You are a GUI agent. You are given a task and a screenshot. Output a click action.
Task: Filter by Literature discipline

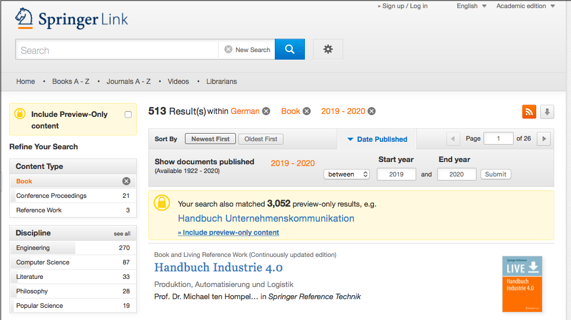73,277
